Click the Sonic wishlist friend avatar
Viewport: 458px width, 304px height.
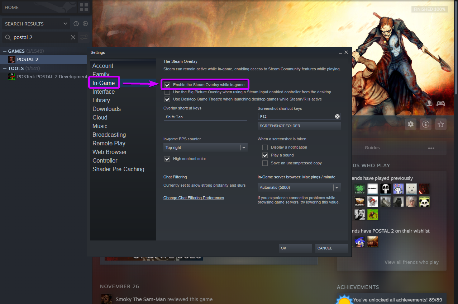pyautogui.click(x=360, y=242)
